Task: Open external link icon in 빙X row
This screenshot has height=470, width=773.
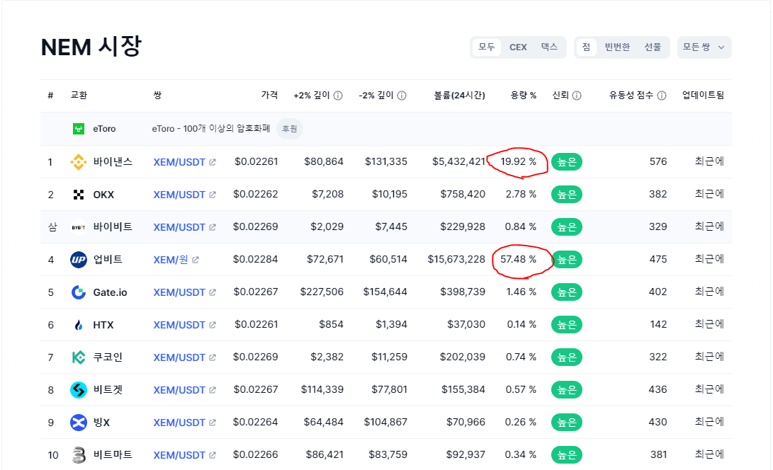Action: pyautogui.click(x=213, y=422)
